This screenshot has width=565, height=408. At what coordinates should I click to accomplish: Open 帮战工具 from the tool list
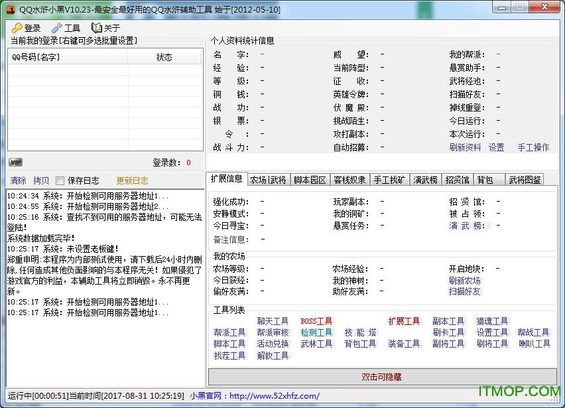533,332
